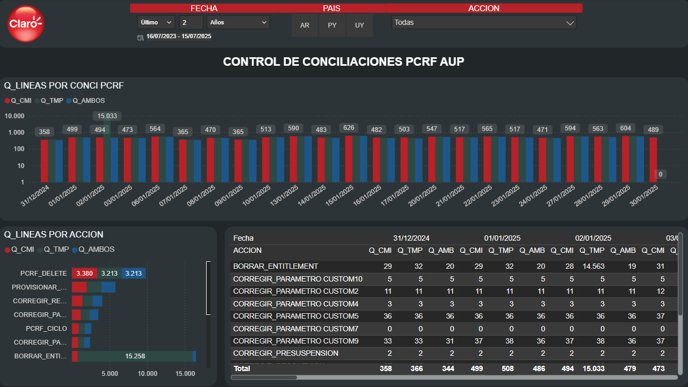
Task: Open the Último relative date dropdown
Action: (x=156, y=22)
